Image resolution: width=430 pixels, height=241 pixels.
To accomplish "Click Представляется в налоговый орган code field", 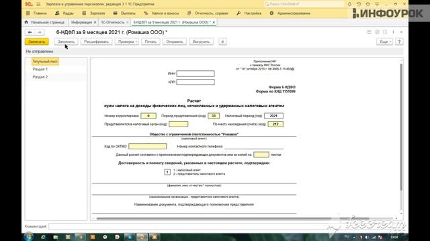I will (x=179, y=125).
